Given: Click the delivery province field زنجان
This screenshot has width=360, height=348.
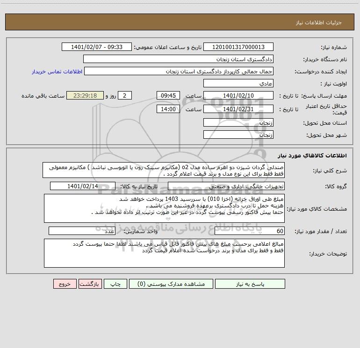Looking at the screenshot, I should pyautogui.click(x=238, y=122).
